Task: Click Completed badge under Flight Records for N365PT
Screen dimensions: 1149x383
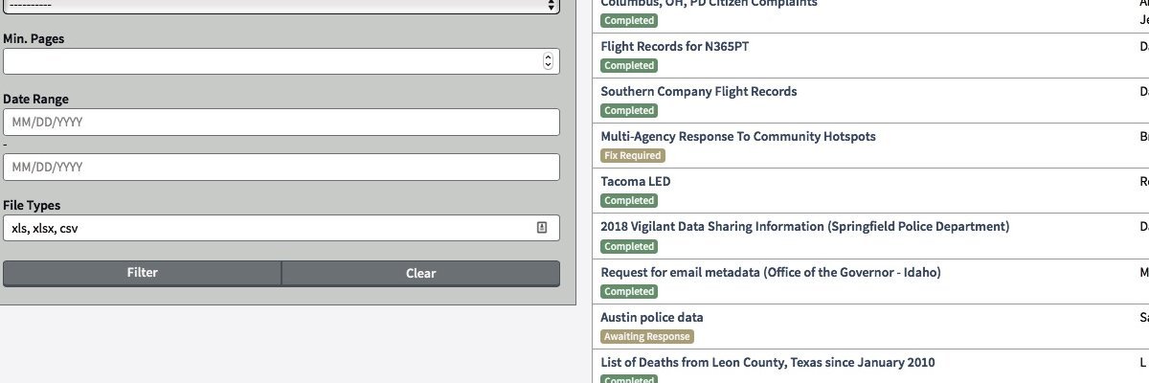Action: click(x=629, y=65)
